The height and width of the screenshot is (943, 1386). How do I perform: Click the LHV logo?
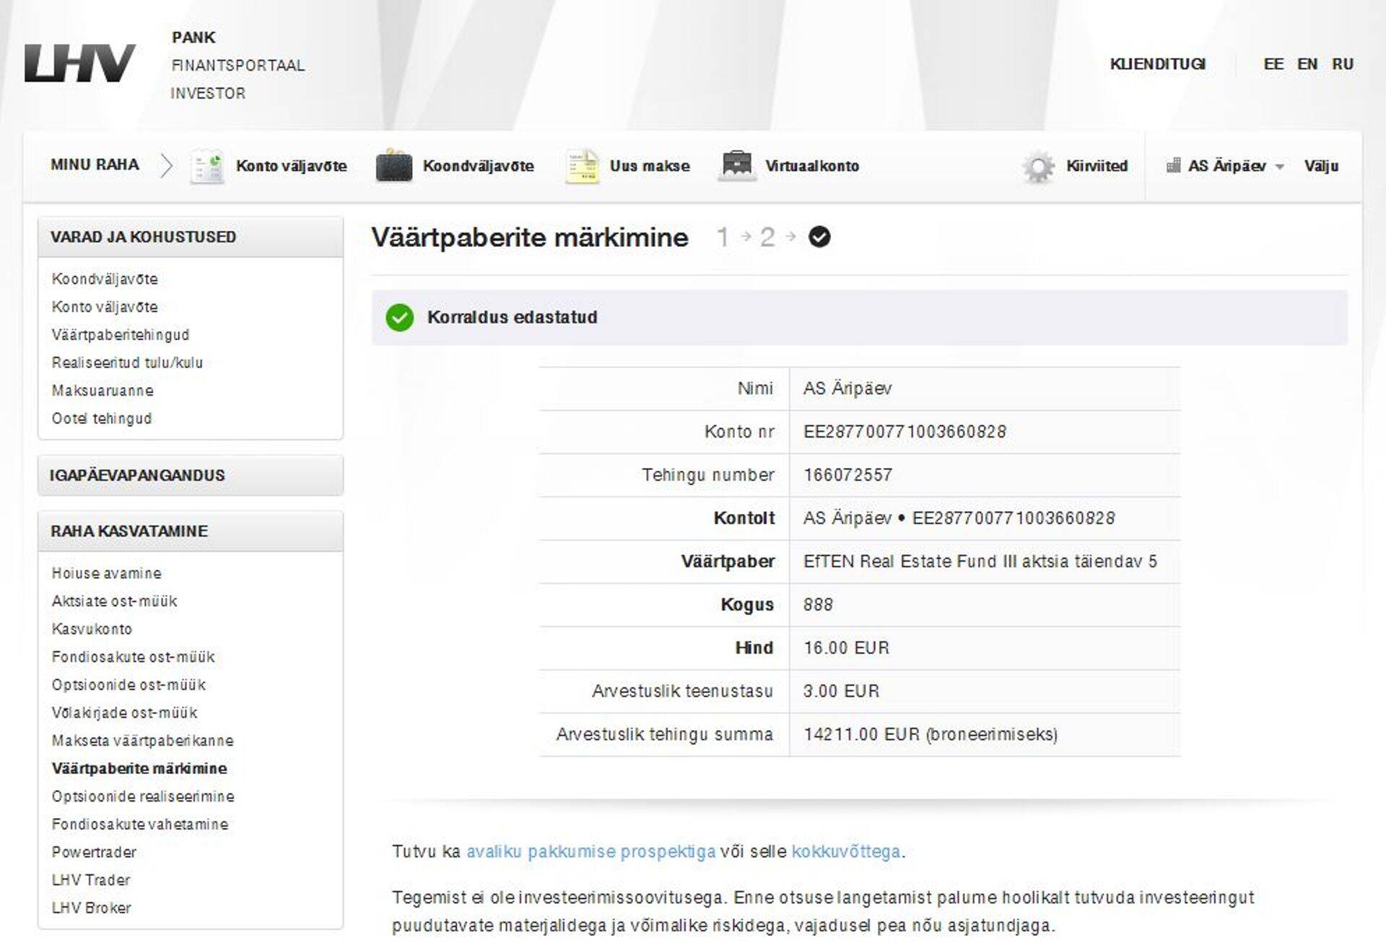[78, 64]
